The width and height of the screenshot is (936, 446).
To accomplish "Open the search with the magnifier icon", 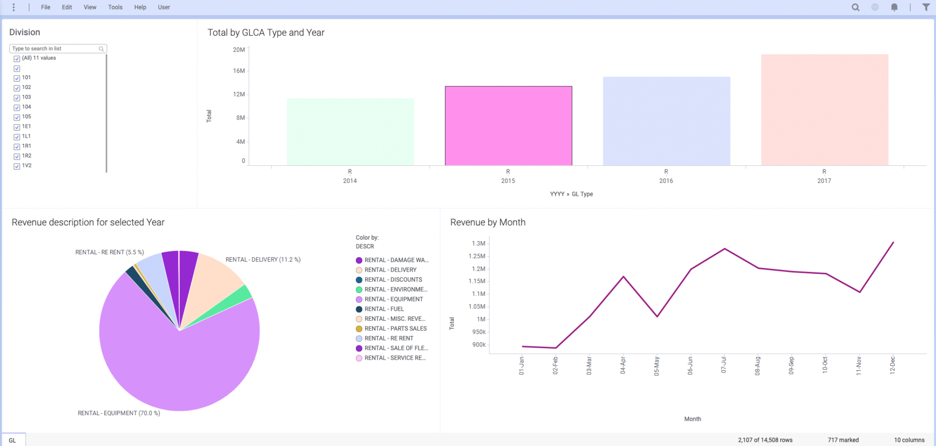I will [855, 7].
